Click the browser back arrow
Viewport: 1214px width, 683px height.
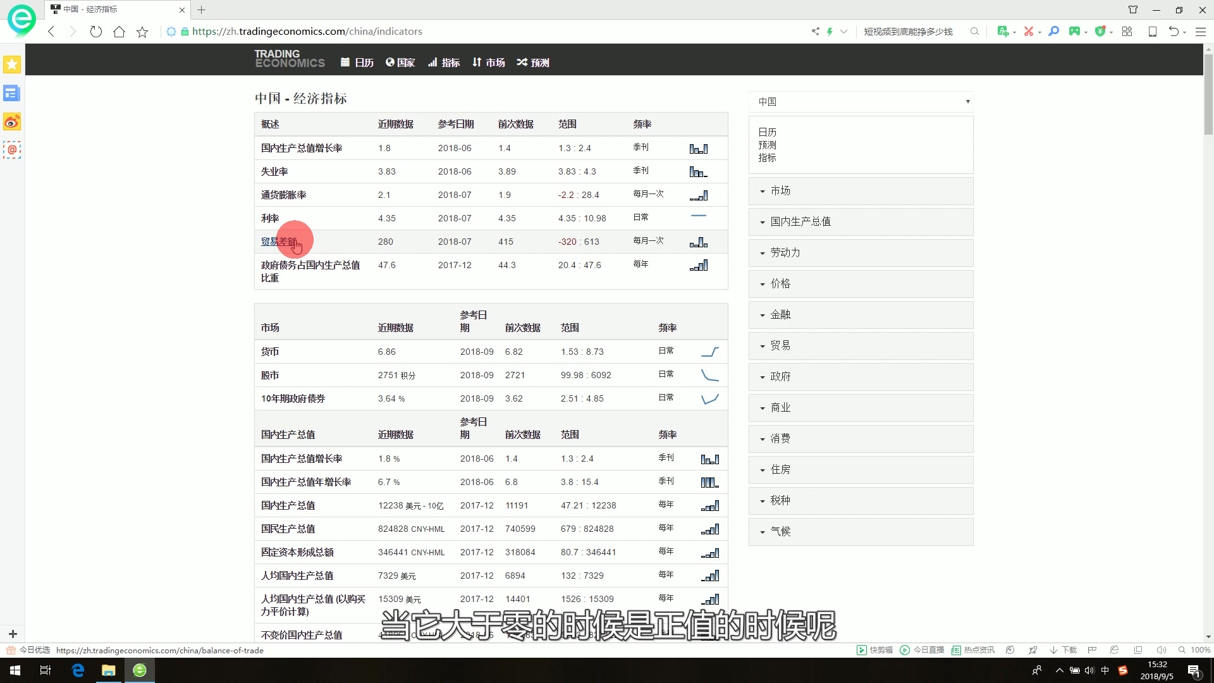(x=52, y=32)
